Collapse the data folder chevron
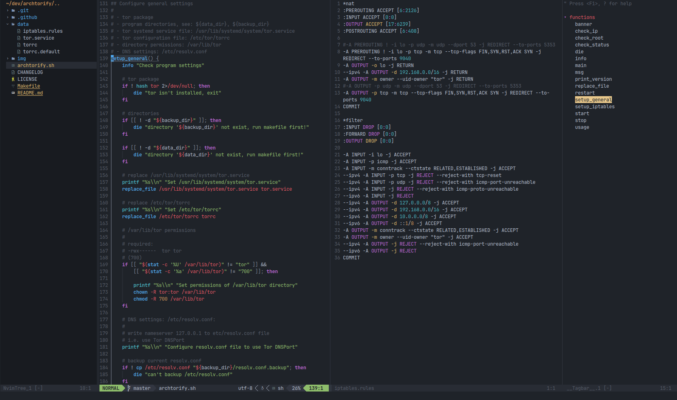The width and height of the screenshot is (677, 400). tap(8, 24)
